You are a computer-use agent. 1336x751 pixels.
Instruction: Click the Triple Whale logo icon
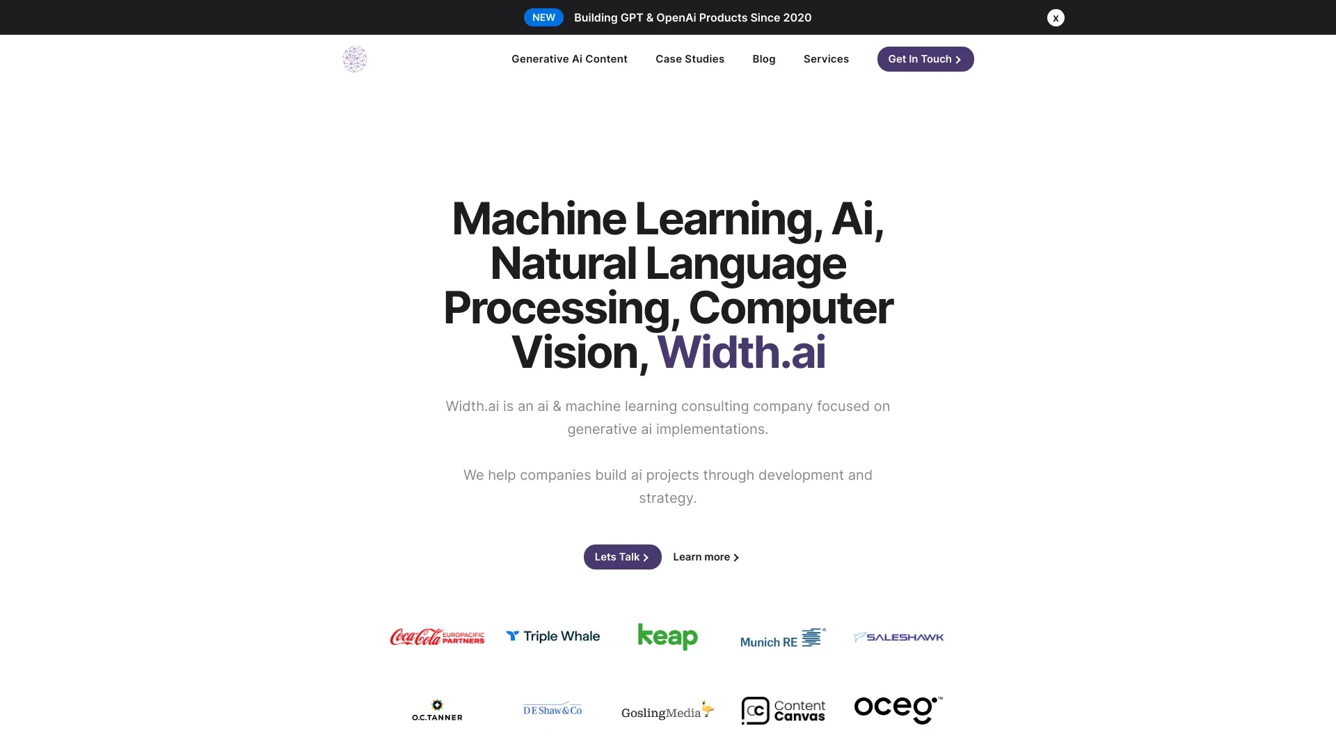coord(511,636)
